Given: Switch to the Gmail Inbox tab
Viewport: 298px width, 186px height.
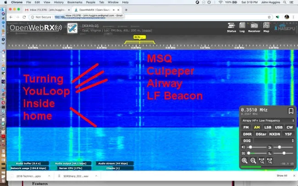Looking at the screenshot, I should tap(48, 10).
